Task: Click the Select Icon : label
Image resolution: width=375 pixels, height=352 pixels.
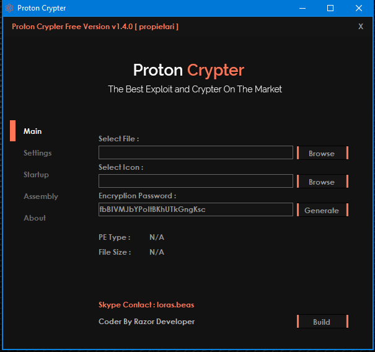Action: pyautogui.click(x=121, y=167)
